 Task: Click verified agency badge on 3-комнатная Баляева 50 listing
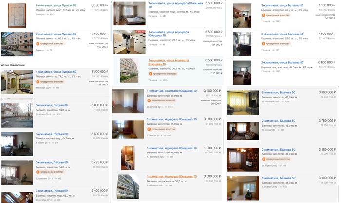pos(276,44)
